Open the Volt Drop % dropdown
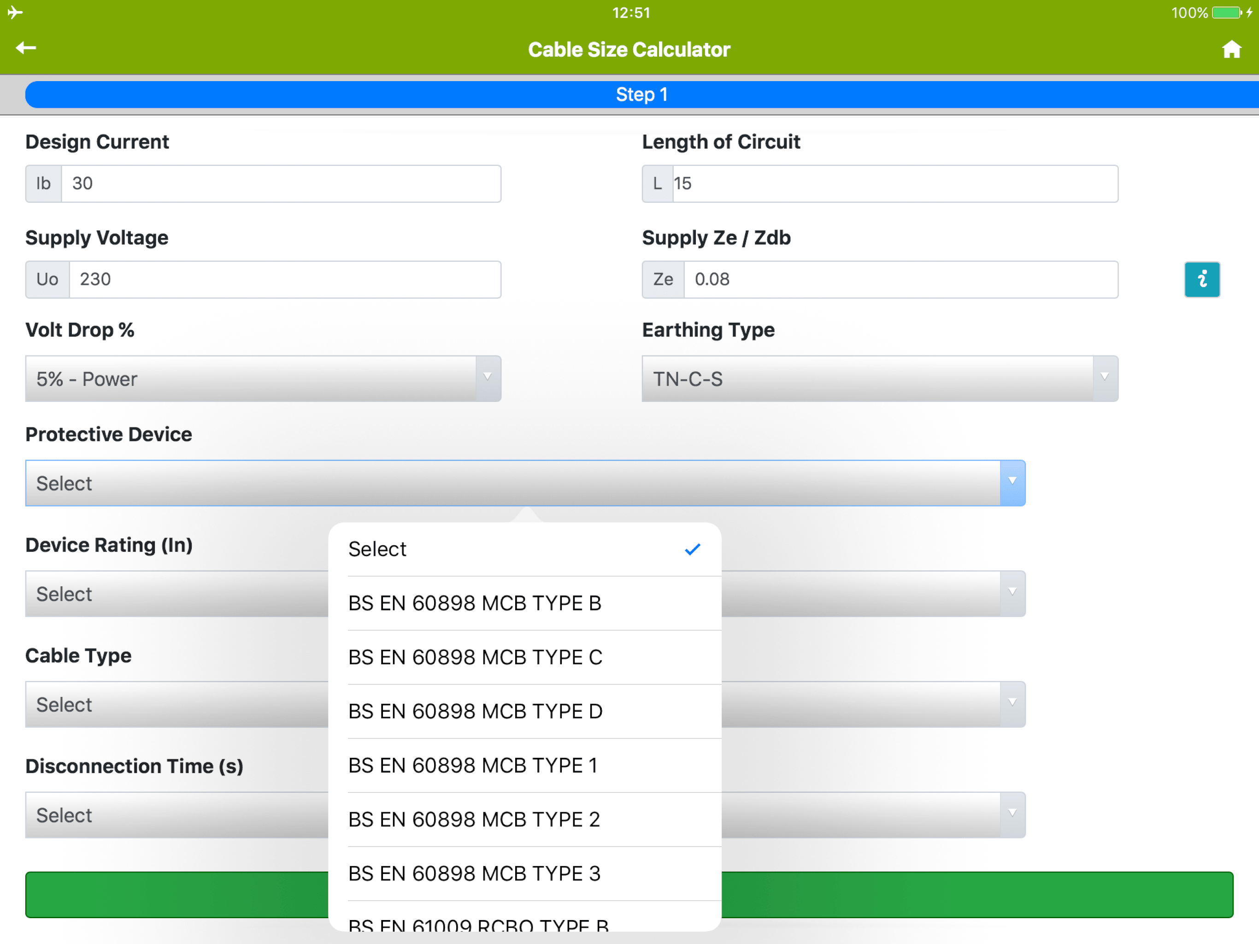This screenshot has height=944, width=1259. point(263,378)
